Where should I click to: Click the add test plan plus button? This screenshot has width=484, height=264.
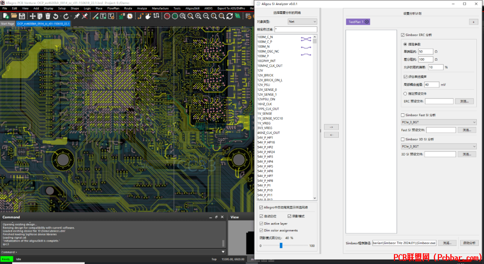click(474, 22)
